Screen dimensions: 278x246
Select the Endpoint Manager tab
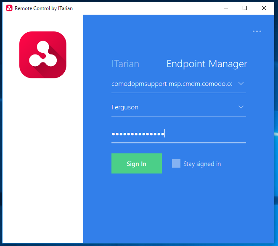pos(207,64)
